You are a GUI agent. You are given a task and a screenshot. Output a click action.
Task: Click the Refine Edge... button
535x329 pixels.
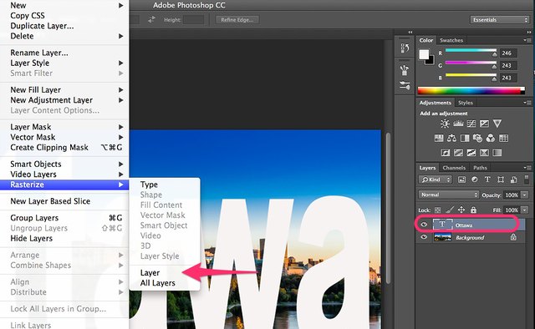[x=237, y=20]
